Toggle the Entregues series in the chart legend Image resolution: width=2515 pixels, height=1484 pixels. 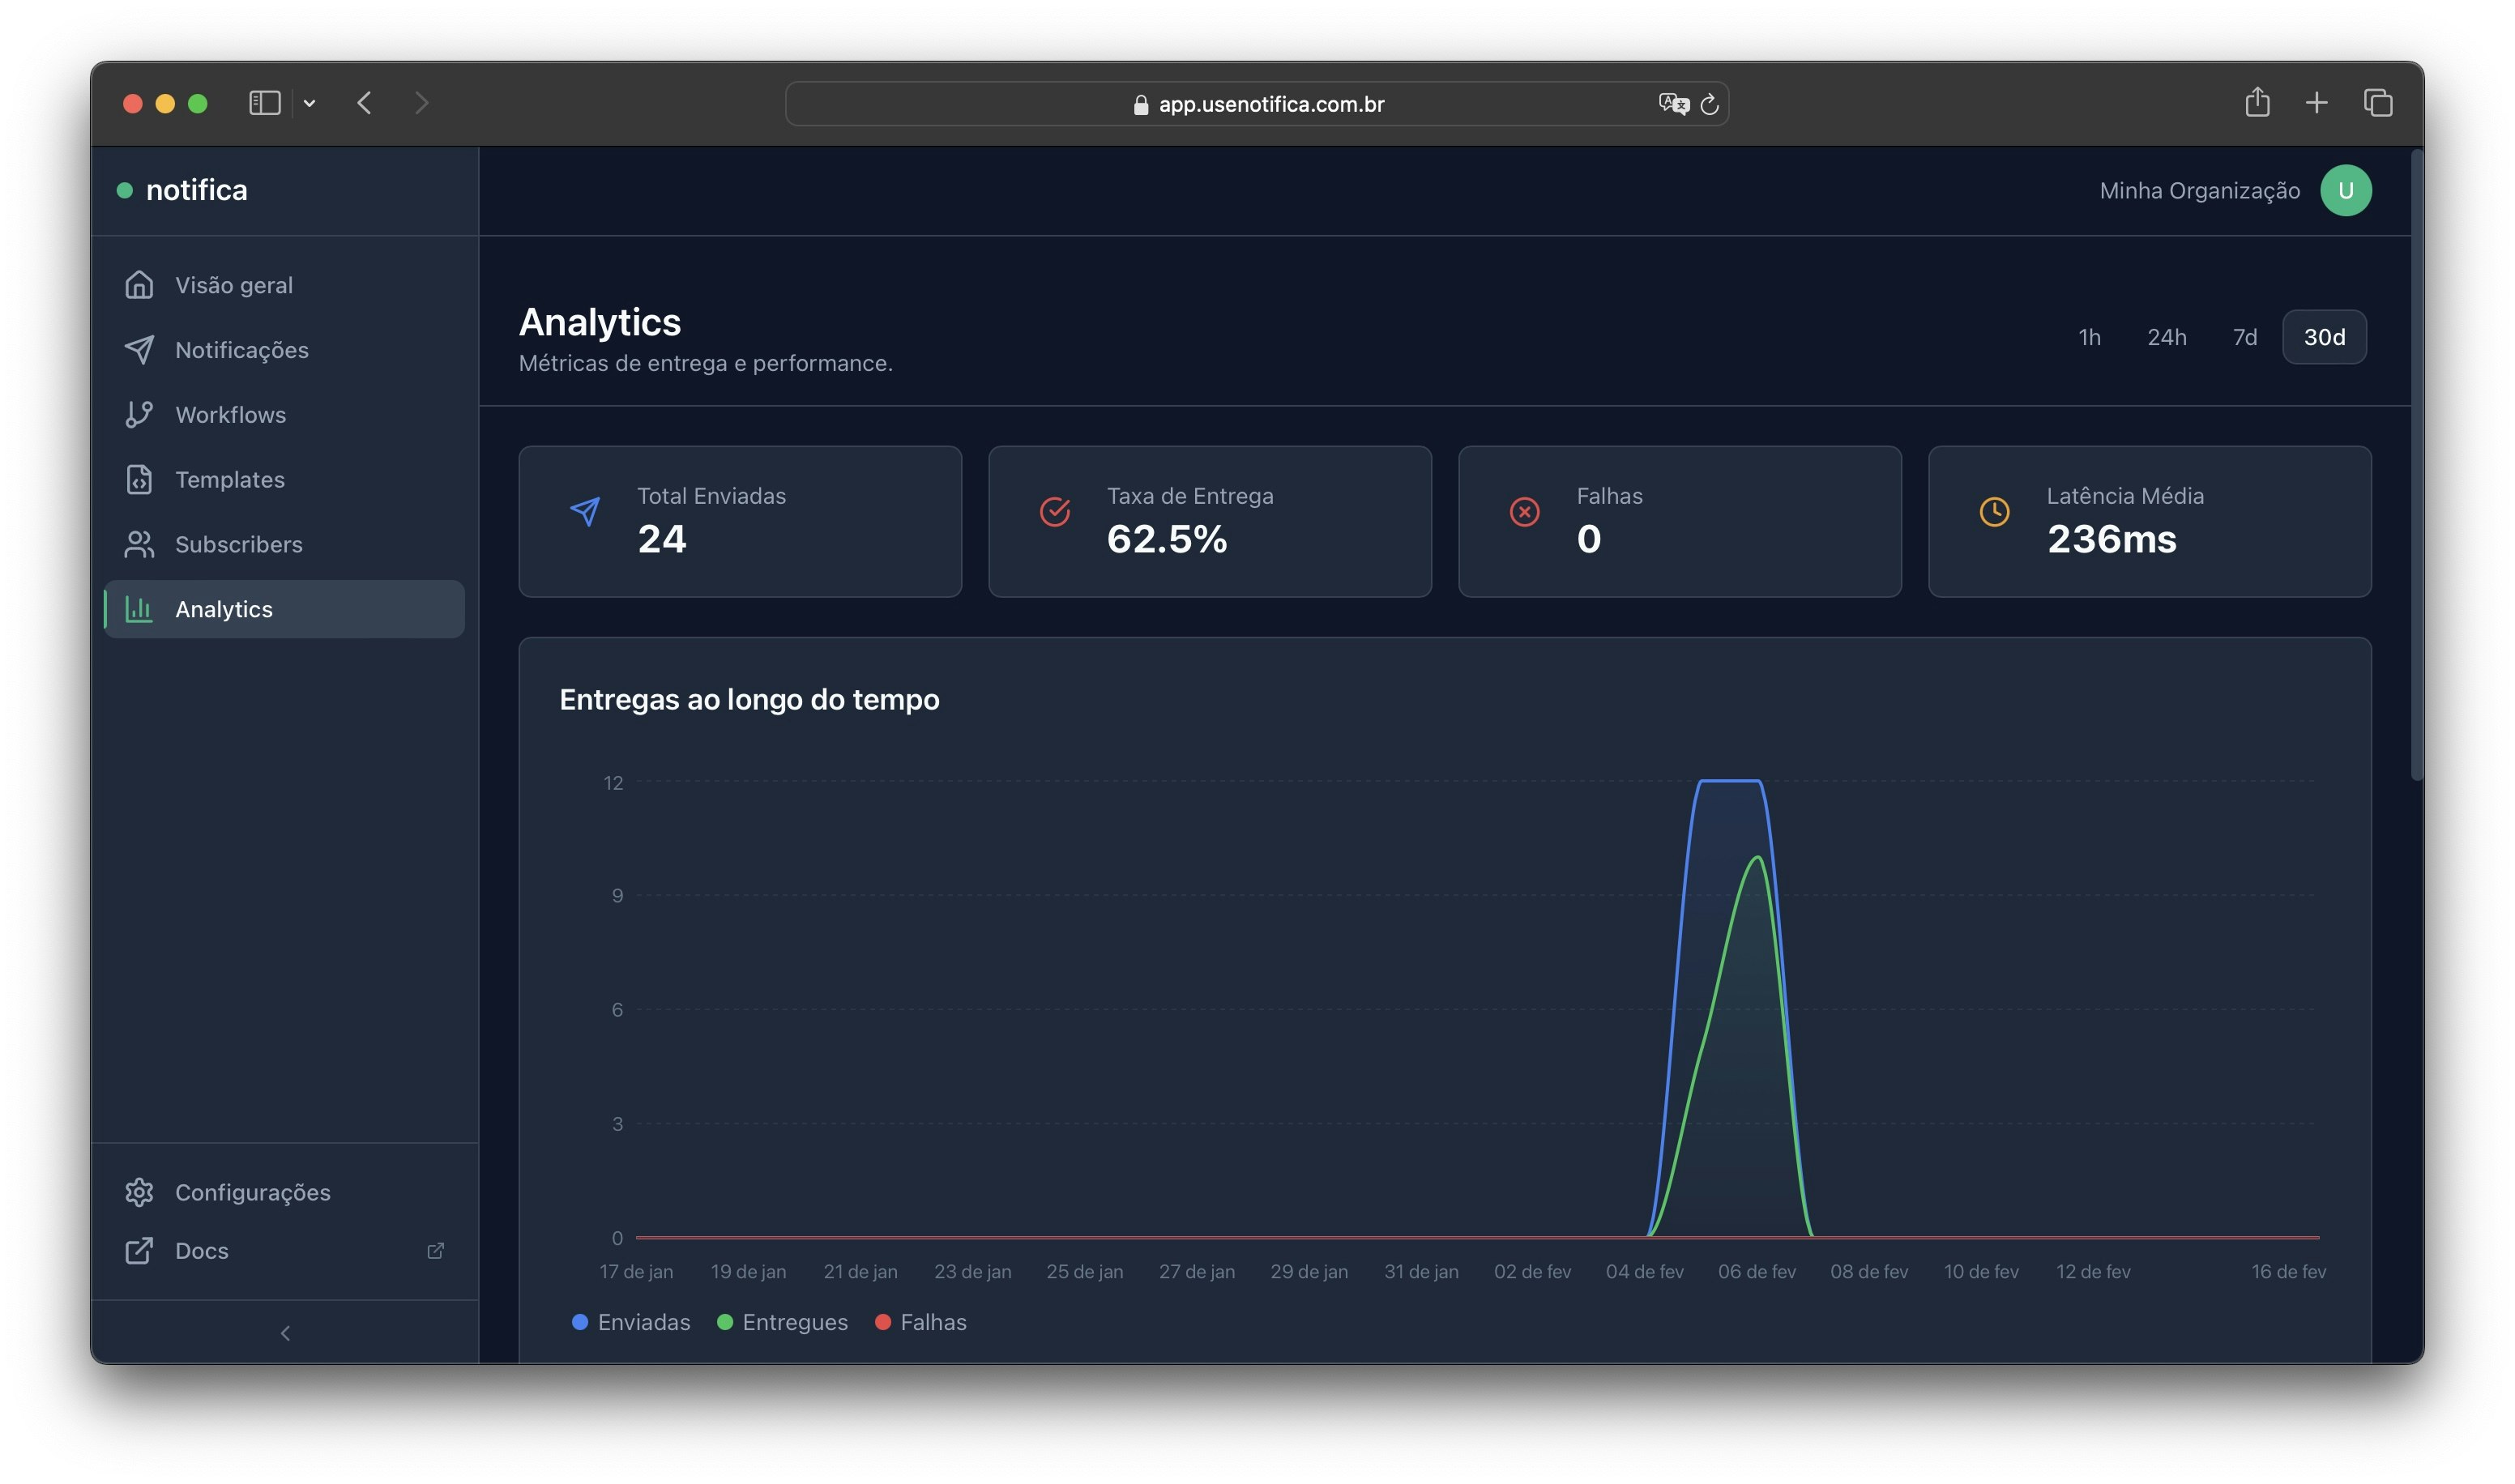click(782, 1322)
